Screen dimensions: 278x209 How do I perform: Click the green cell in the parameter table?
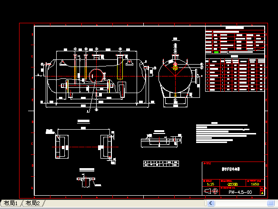pos(216,52)
